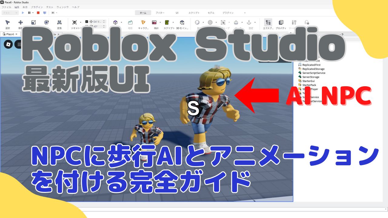The image size is (388, 218).
Task: Click the 3Dをインポート icon
Action: tap(182, 22)
